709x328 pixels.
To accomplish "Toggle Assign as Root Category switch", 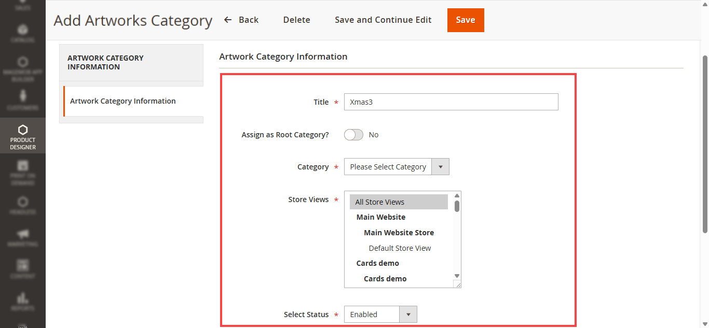I will click(353, 135).
